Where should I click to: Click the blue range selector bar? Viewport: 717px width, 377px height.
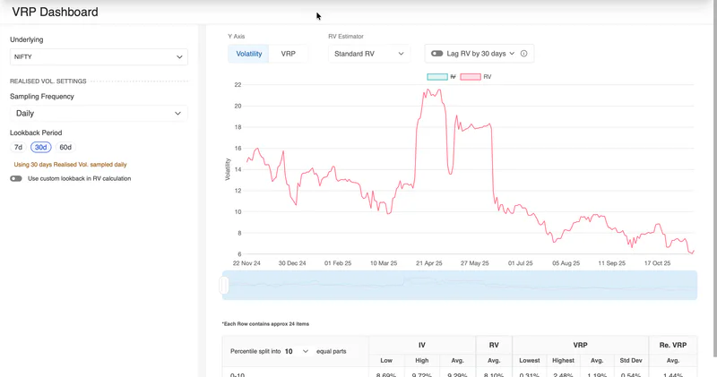coord(460,285)
